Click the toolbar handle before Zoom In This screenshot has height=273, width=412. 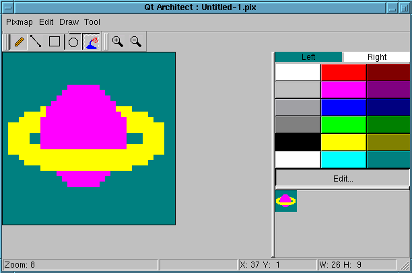tap(105, 42)
